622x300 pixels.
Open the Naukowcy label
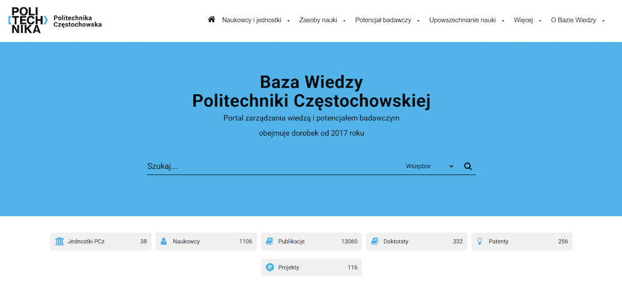coord(186,241)
